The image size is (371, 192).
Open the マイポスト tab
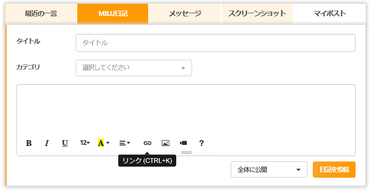[329, 13]
